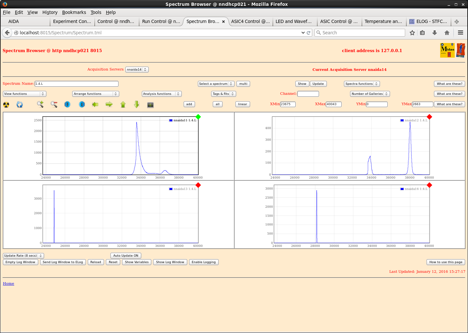The width and height of the screenshot is (468, 333).
Task: Click the monitor display icon in toolbar
Action: [150, 105]
